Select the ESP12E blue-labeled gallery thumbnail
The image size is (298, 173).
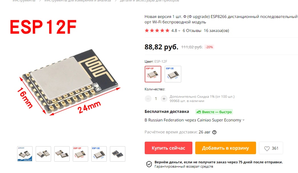[x=99, y=154]
